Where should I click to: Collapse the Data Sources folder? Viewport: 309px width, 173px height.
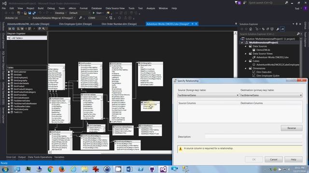pos(246,46)
